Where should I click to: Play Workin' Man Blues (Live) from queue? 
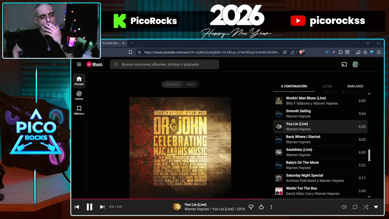click(321, 101)
